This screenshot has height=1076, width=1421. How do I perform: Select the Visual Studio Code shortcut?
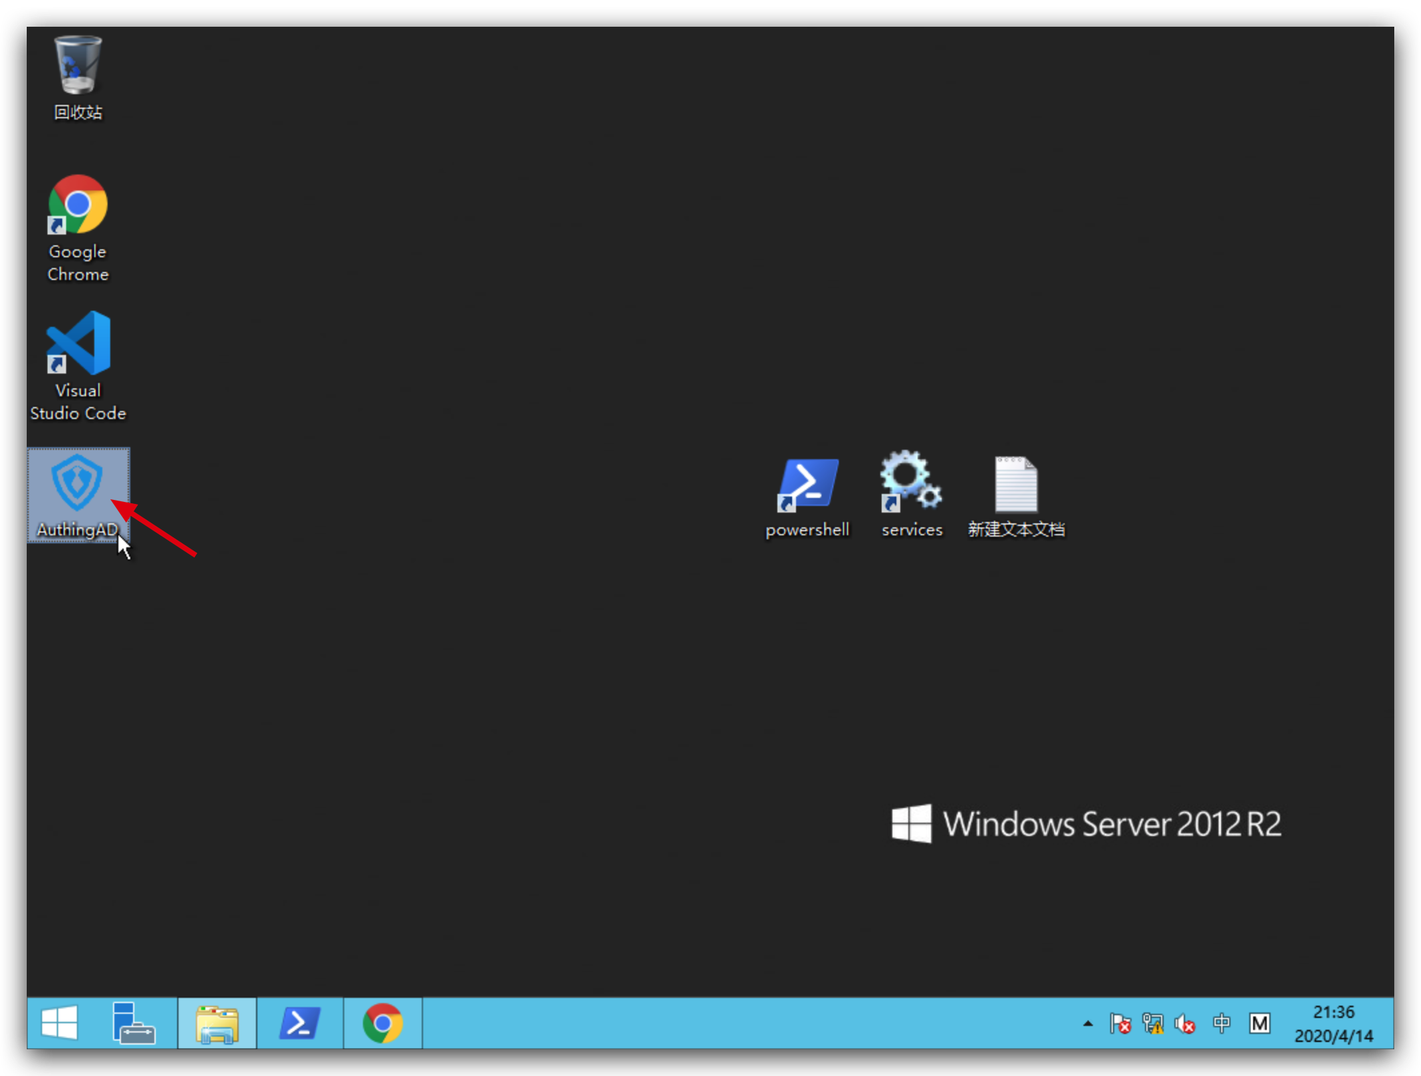pos(78,344)
